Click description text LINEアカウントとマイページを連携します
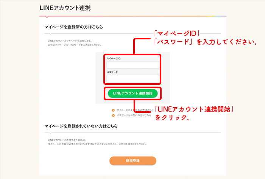 (70, 41)
